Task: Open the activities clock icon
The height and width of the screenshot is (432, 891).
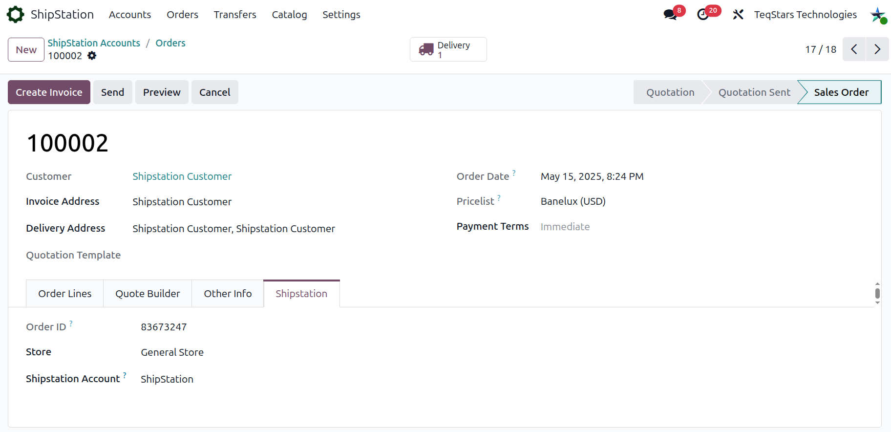Action: [x=703, y=15]
